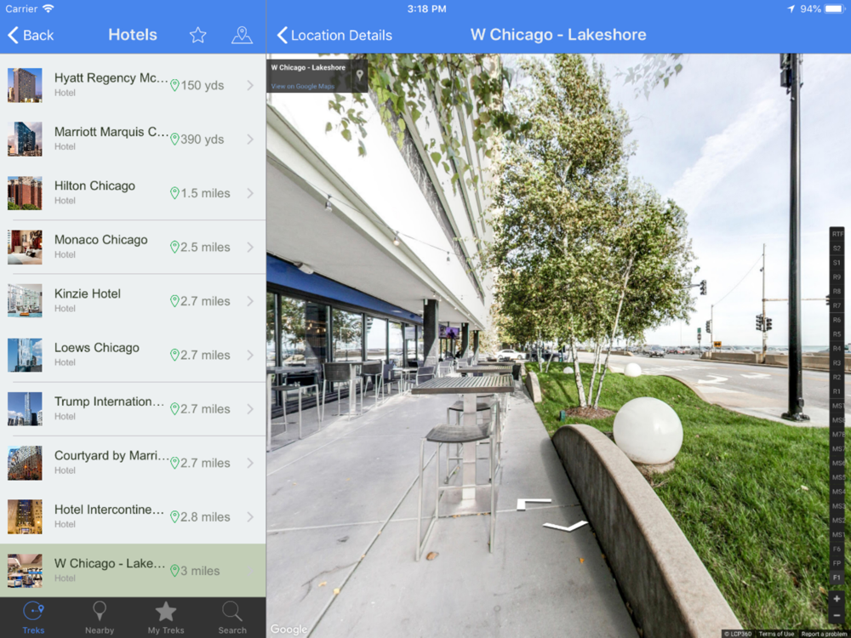Select floor F6 in level picker
This screenshot has width=851, height=638.
tap(837, 549)
